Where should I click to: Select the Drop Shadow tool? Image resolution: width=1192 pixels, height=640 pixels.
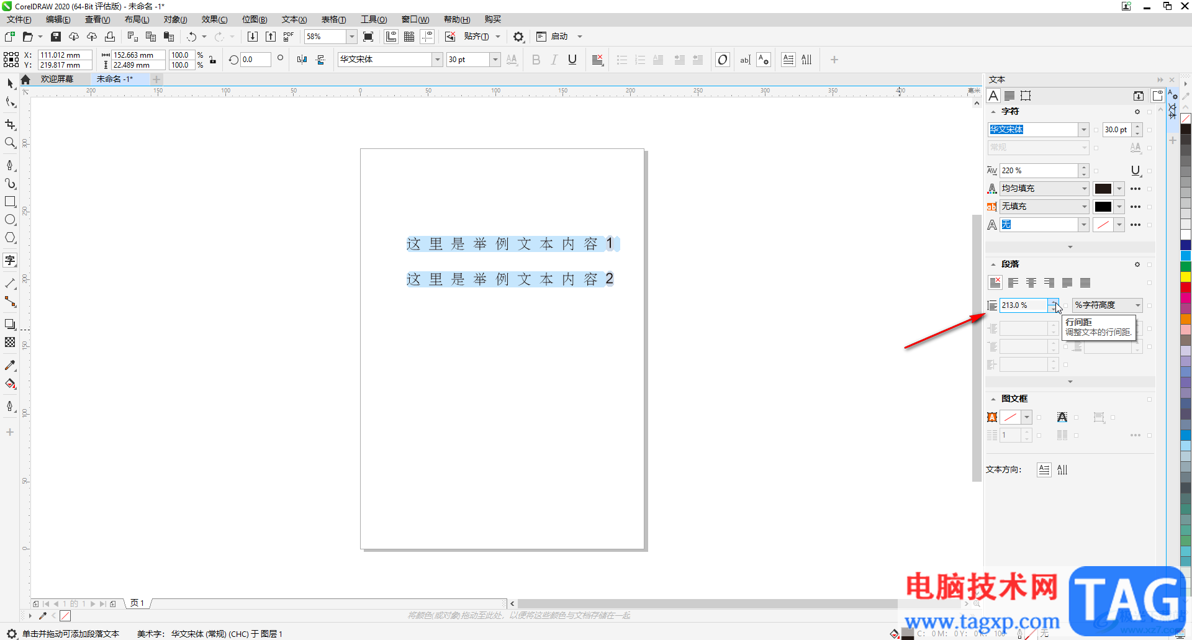10,324
